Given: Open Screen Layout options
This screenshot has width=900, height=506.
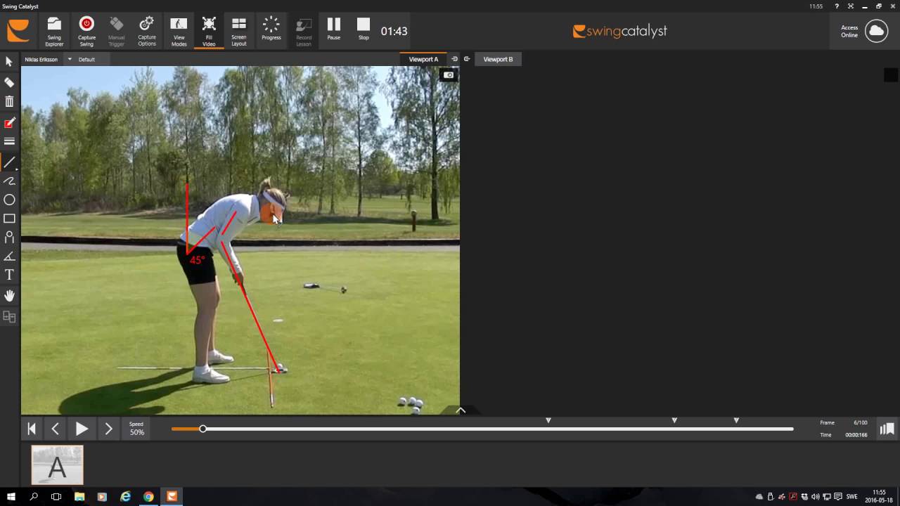Looking at the screenshot, I should pyautogui.click(x=239, y=32).
